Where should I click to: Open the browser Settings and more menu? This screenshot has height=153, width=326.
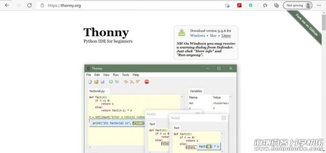[x=319, y=5]
